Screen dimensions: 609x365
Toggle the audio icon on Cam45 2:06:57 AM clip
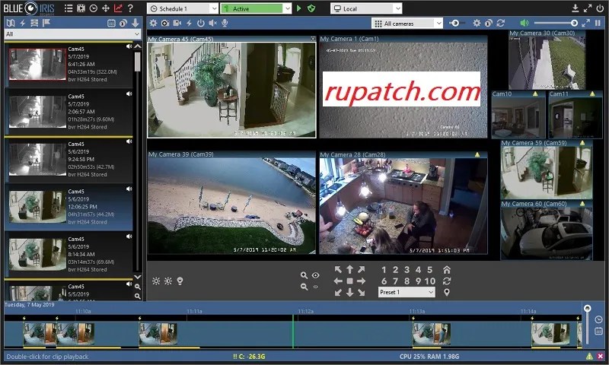(x=129, y=94)
